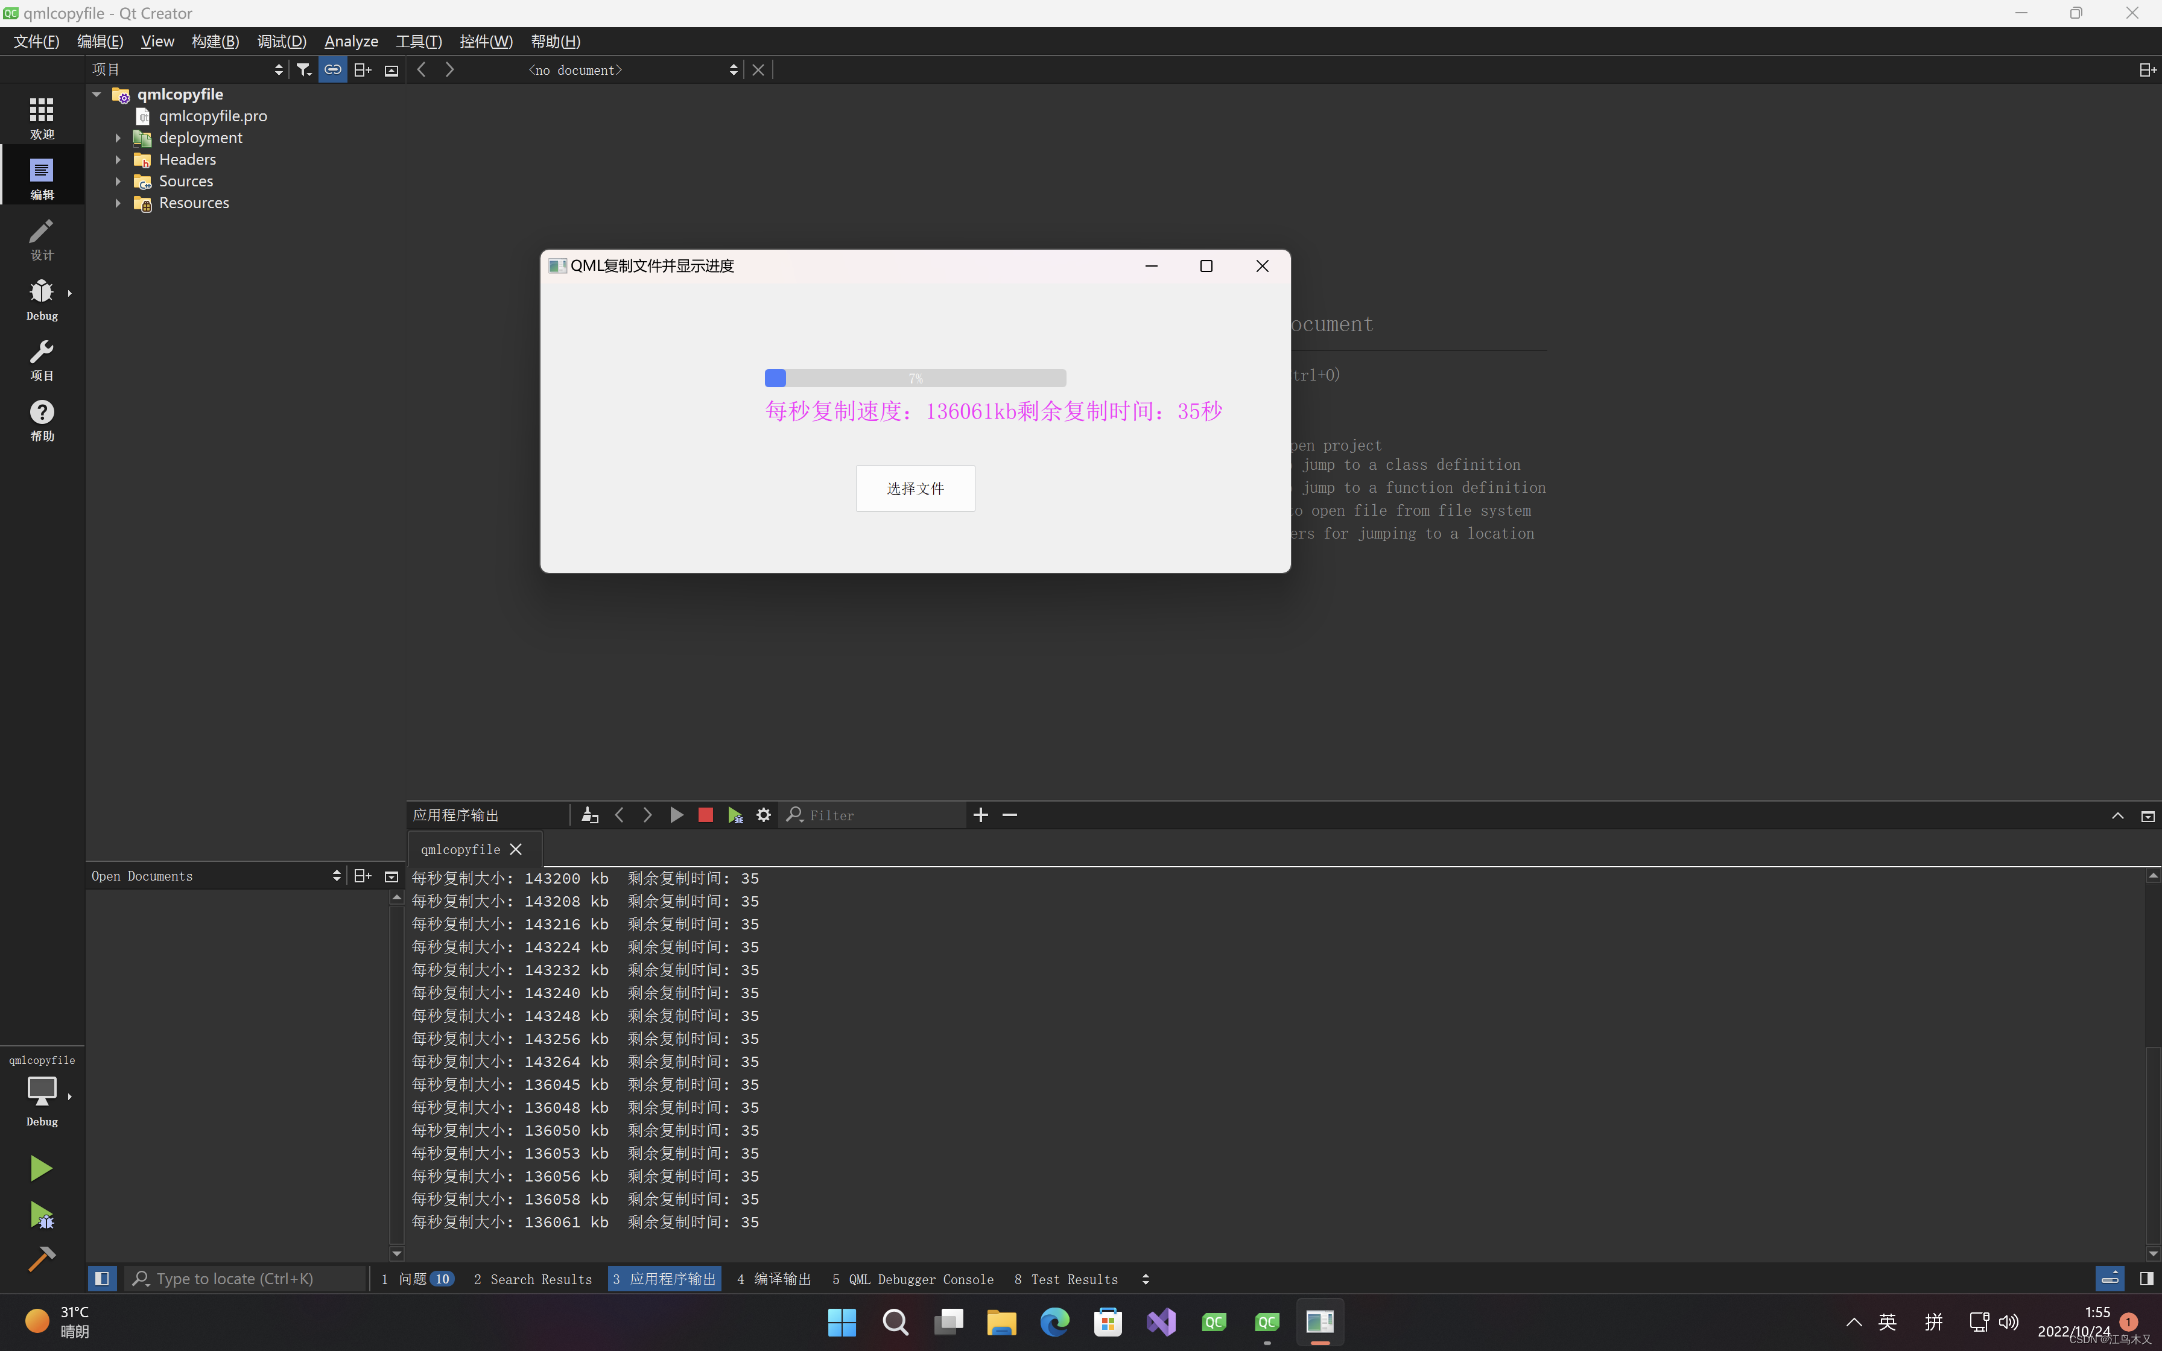Image resolution: width=2162 pixels, height=1351 pixels.
Task: Click the red Stop running program button
Action: pos(705,815)
